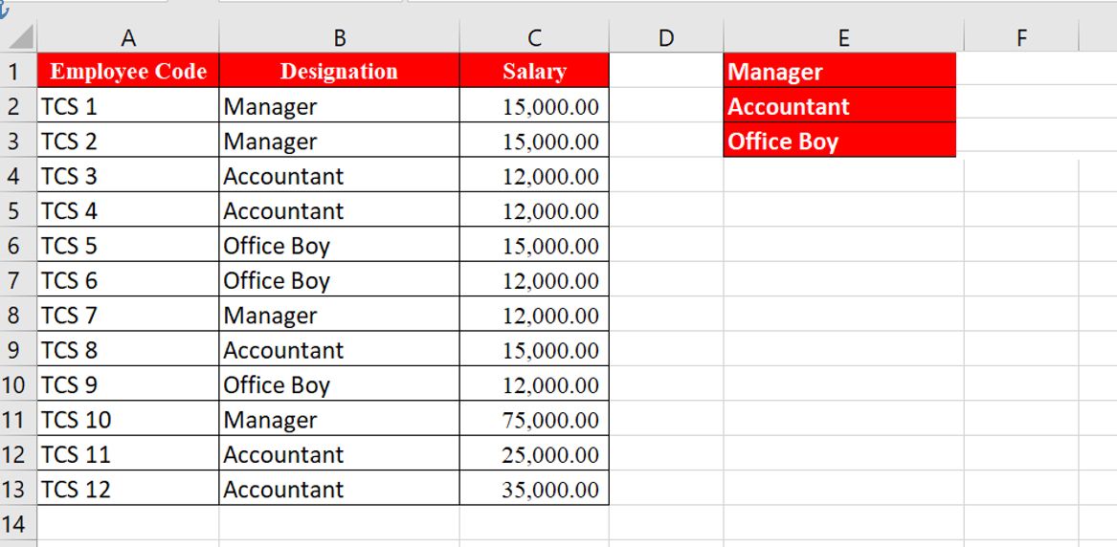Screen dimensions: 1117x547
Task: Select column D header
Action: (666, 37)
